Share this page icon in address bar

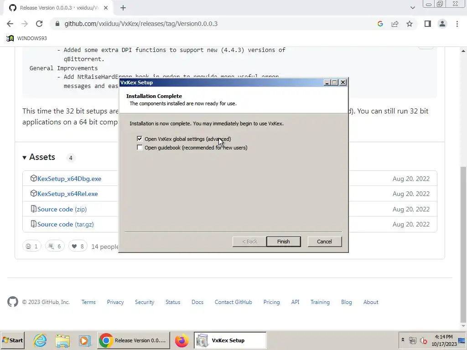pos(395,24)
